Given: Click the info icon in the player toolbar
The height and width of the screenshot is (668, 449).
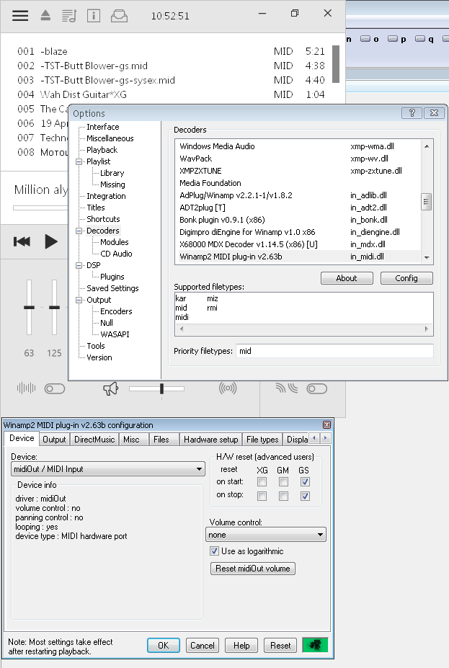Looking at the screenshot, I should (x=94, y=15).
